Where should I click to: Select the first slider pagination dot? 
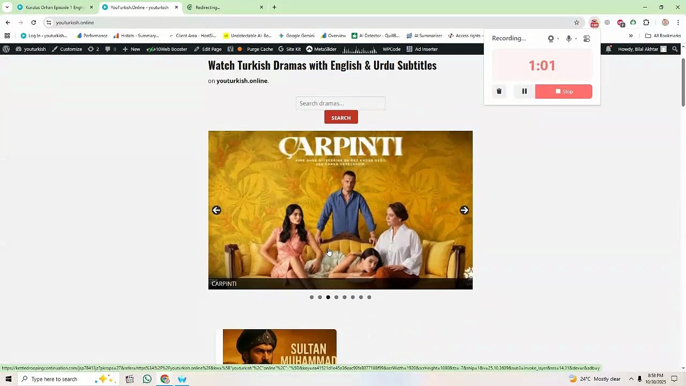(x=311, y=297)
